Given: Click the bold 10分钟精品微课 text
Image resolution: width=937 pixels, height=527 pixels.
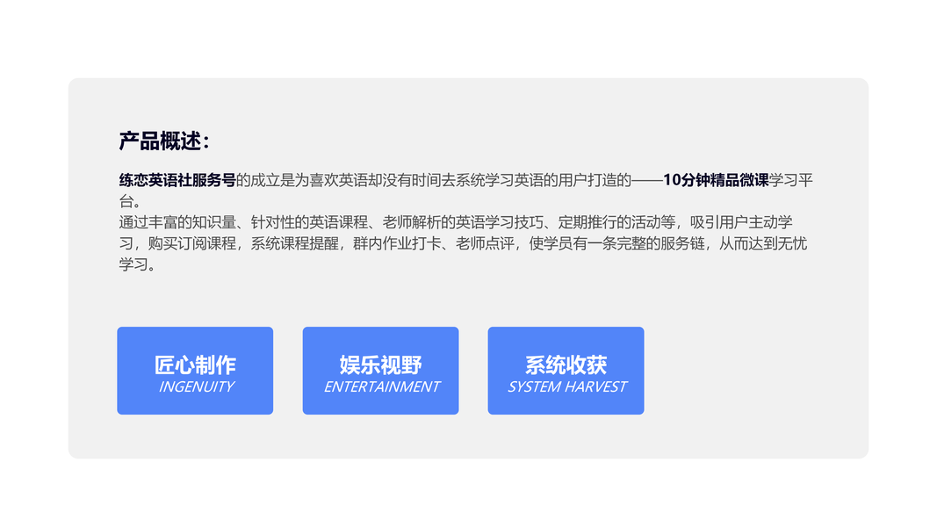Looking at the screenshot, I should (x=716, y=180).
